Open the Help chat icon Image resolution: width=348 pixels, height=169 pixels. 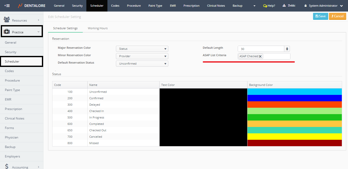(x=265, y=6)
